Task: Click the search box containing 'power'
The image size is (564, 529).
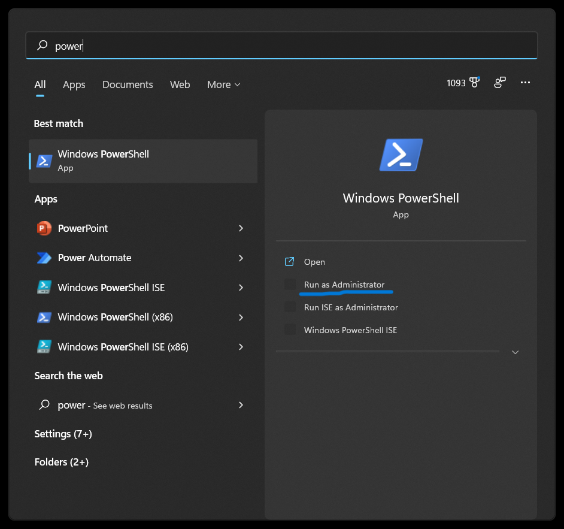Action: pyautogui.click(x=281, y=46)
